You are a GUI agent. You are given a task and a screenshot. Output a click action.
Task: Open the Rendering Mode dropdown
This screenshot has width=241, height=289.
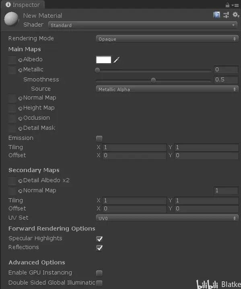coord(167,39)
